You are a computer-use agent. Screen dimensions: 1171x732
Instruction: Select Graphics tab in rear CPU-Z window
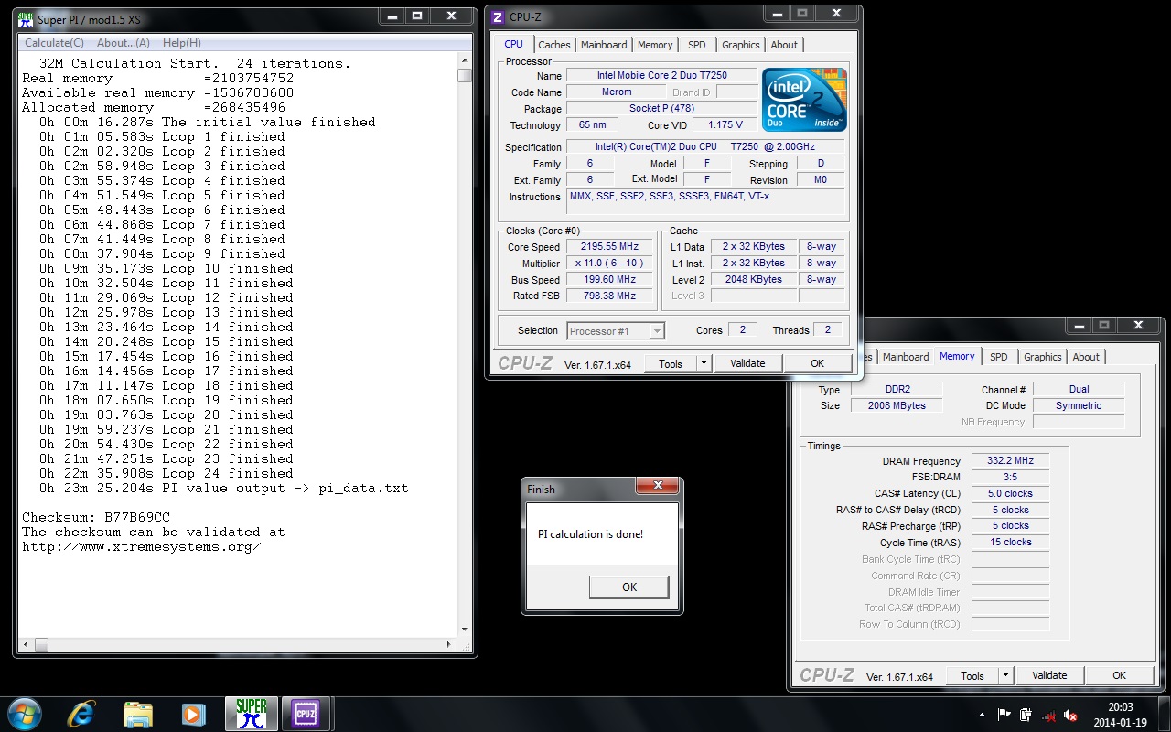point(1043,357)
